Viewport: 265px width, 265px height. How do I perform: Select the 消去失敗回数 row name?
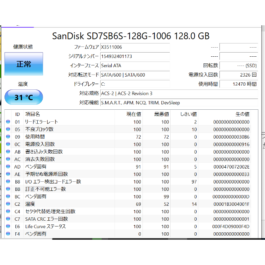click(x=40, y=159)
